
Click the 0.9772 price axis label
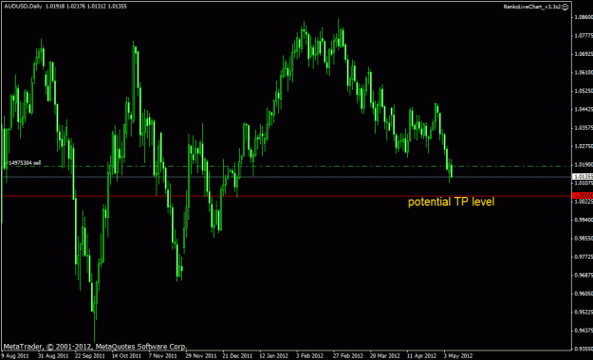[x=584, y=257]
